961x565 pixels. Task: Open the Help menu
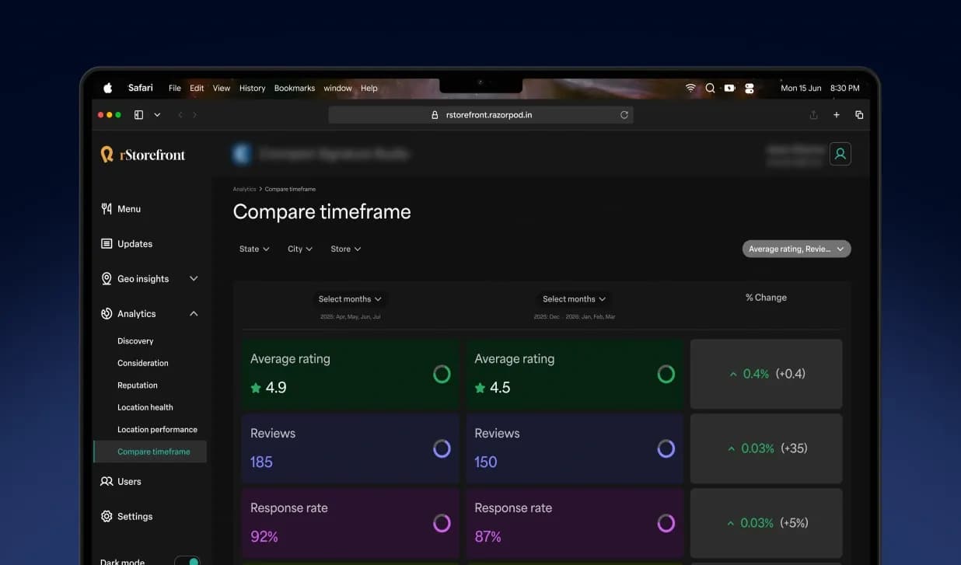(369, 89)
